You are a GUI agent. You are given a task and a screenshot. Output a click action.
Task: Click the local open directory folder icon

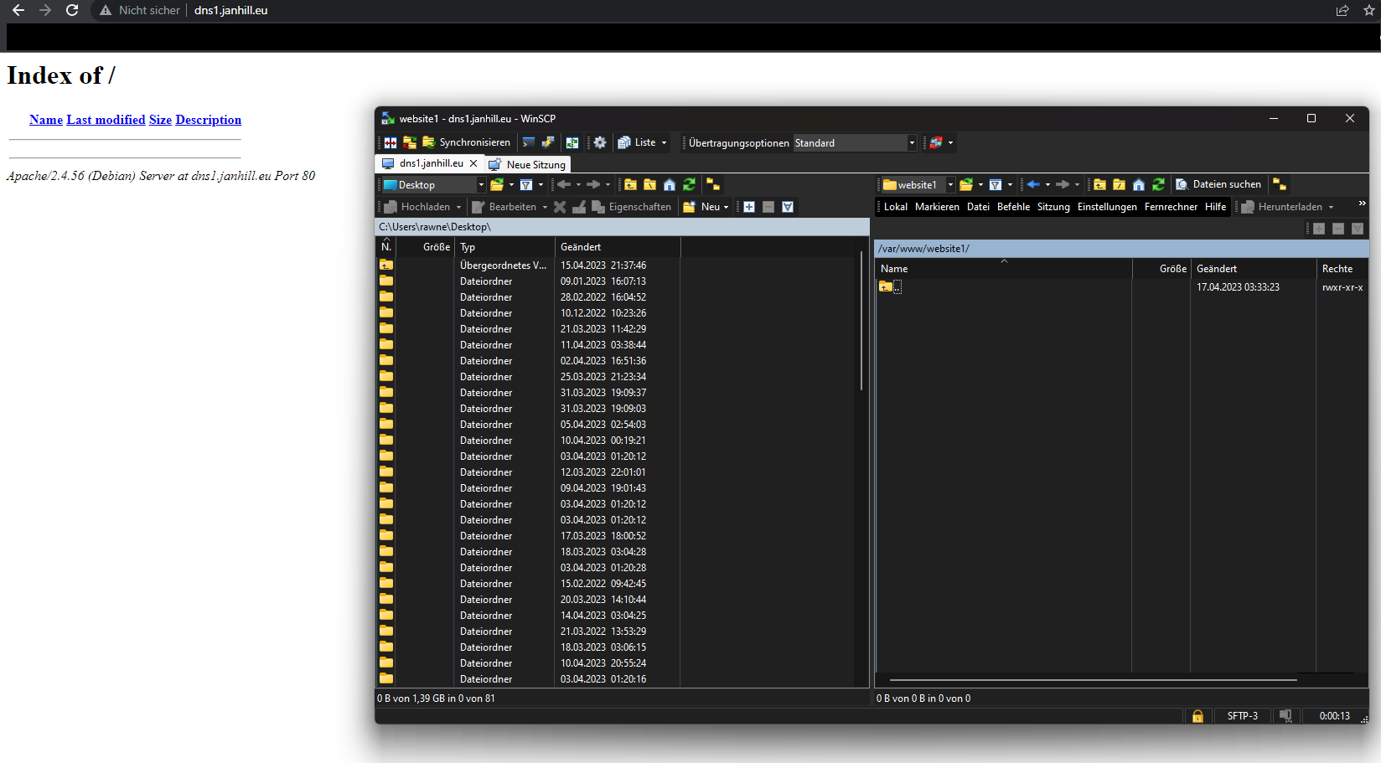[x=497, y=184]
